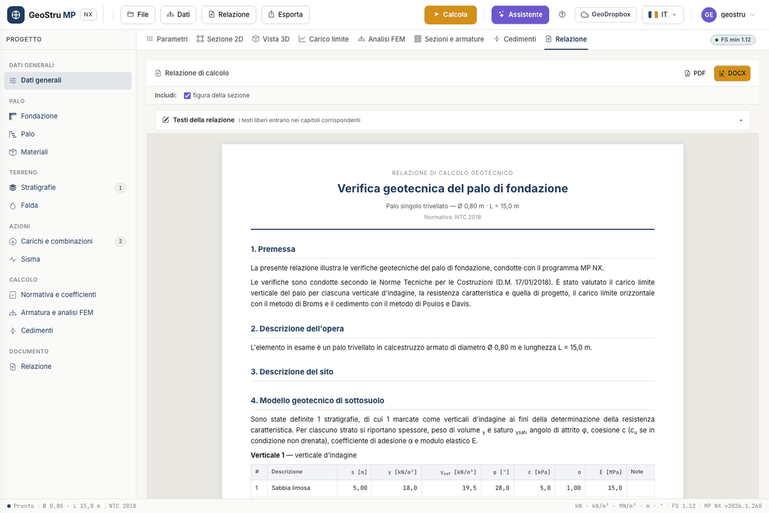Open Carichi e combinazioni sidebar item
Viewport: 769px width, 513px height.
(68, 242)
